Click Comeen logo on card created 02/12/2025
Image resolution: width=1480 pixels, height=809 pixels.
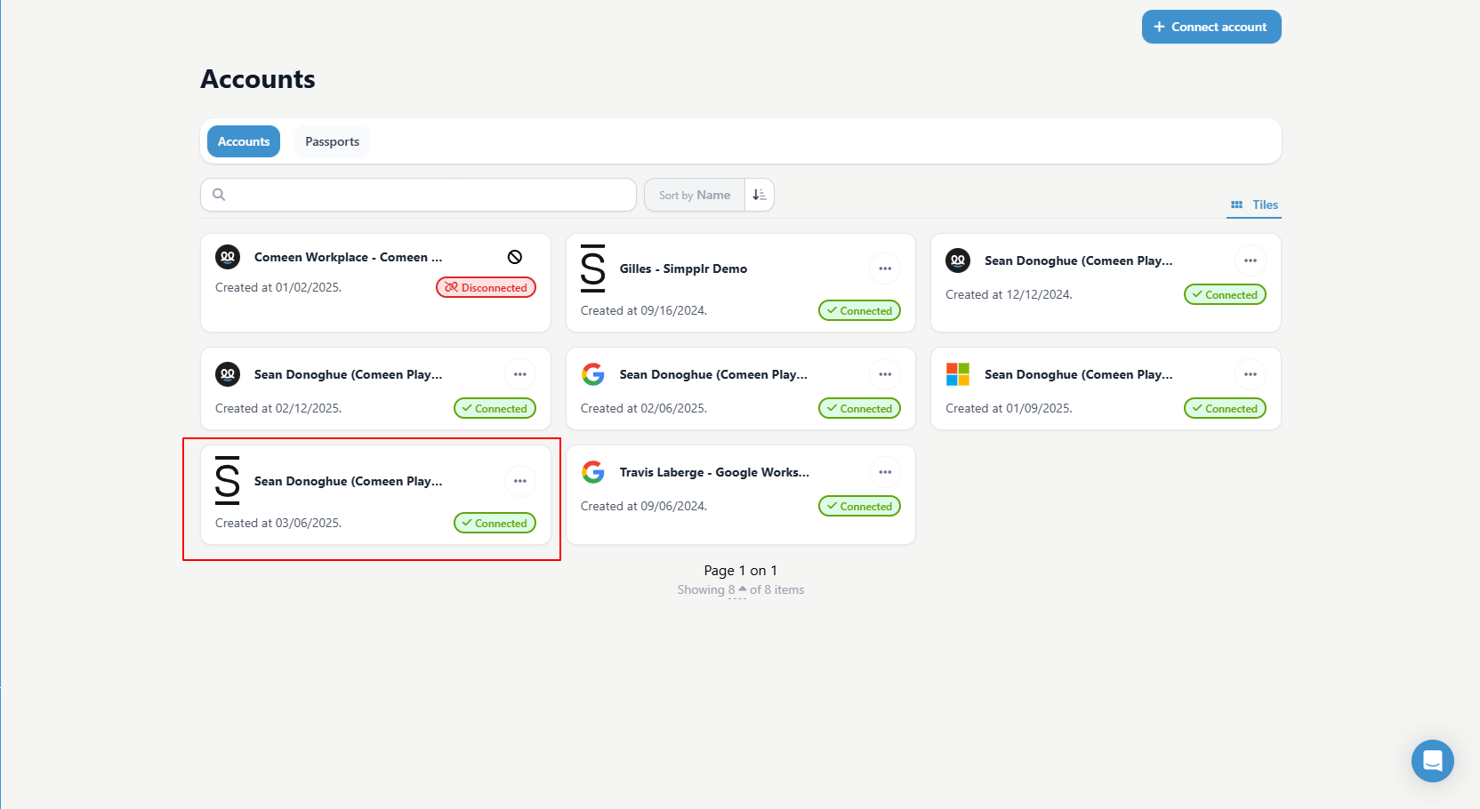[x=228, y=374]
